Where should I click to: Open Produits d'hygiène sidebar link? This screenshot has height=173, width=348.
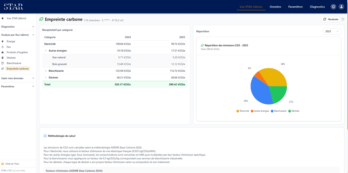click(x=18, y=52)
